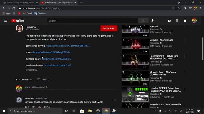Open the Paganini/Liszt La Campanella title

pyautogui.click(x=165, y=104)
